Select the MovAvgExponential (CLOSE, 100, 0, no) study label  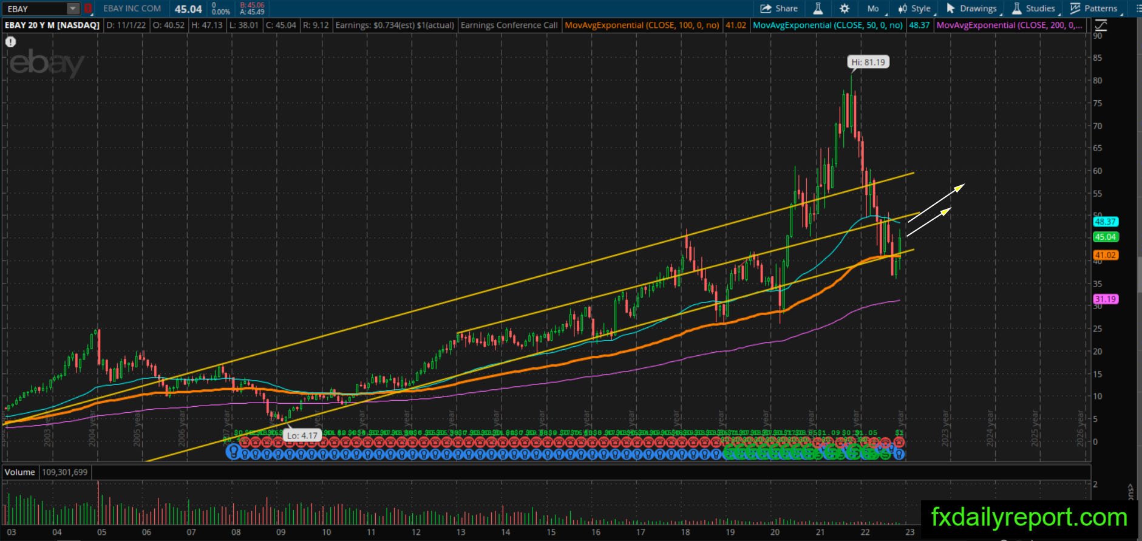click(642, 26)
